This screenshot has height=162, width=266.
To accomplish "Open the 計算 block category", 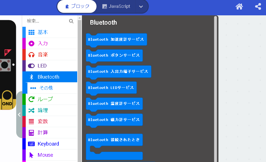I will click(x=50, y=133).
